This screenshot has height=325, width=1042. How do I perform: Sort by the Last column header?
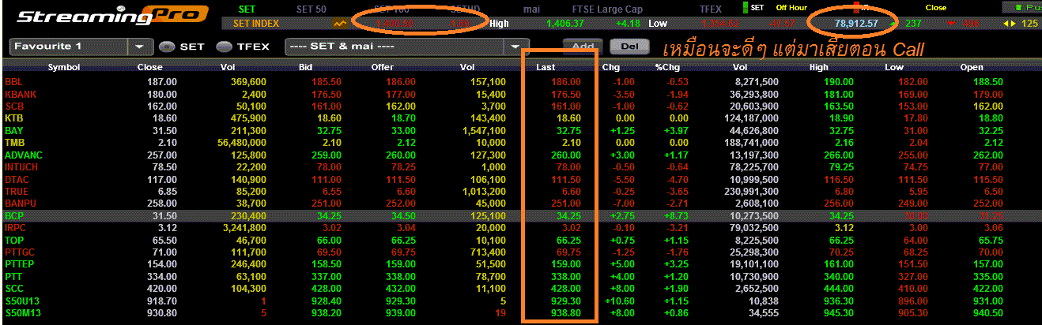coord(546,67)
